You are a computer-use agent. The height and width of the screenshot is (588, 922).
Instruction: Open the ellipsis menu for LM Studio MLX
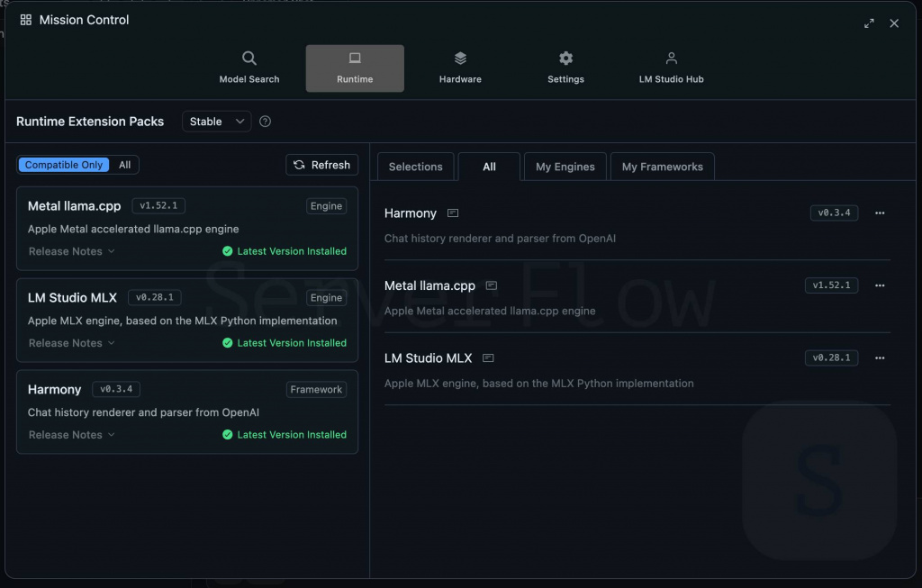point(880,357)
